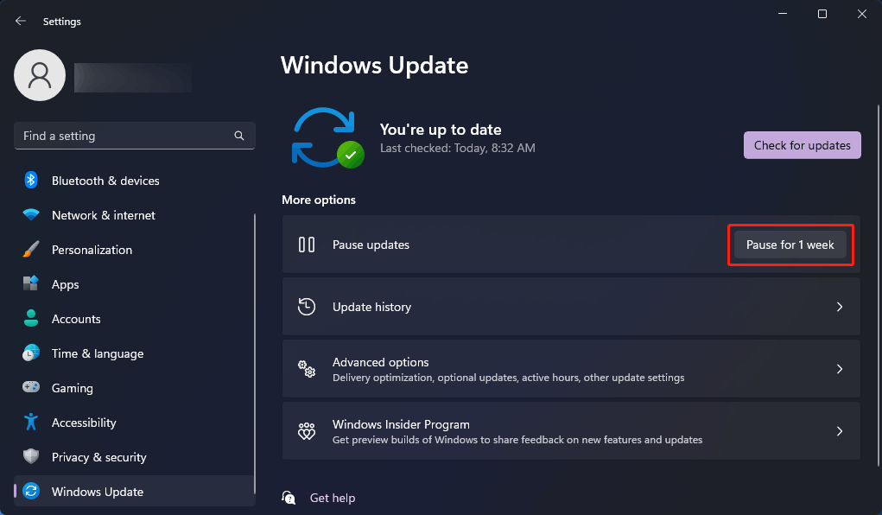882x515 pixels.
Task: Switch to Time & language settings
Action: click(95, 353)
